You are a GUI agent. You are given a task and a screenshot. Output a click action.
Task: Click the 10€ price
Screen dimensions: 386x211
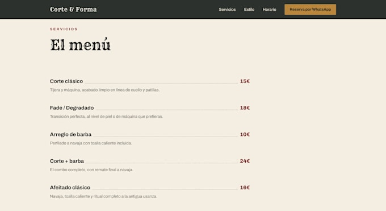pos(245,134)
